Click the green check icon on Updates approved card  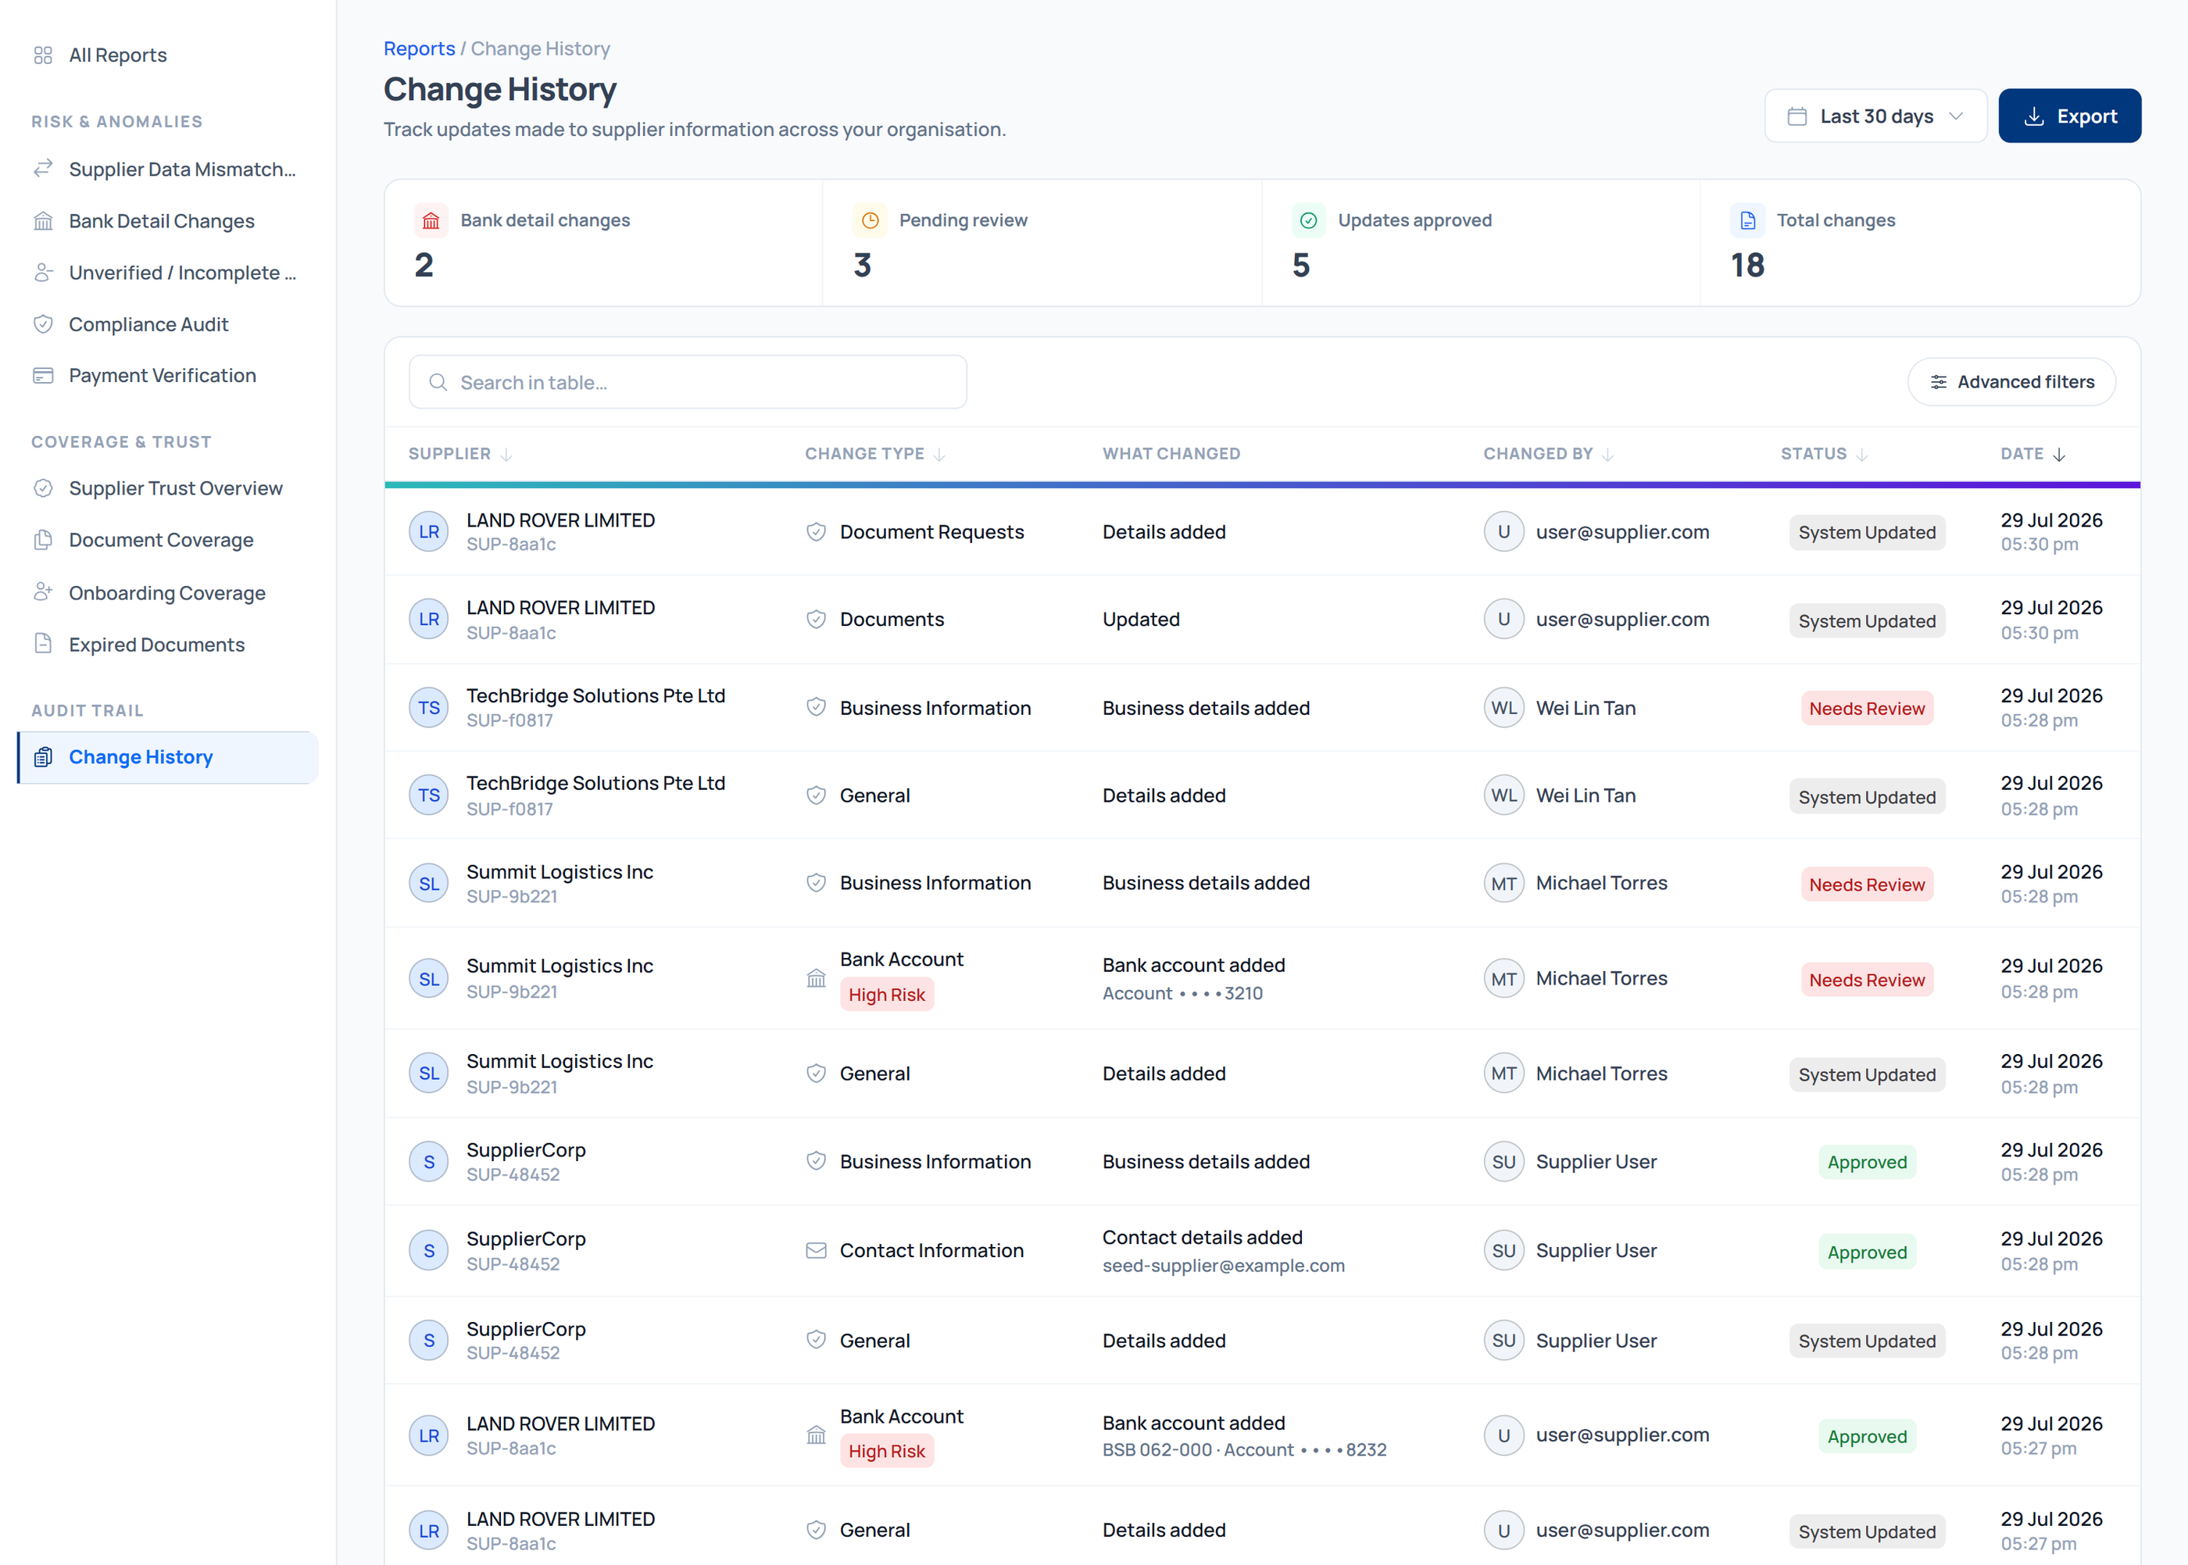pyautogui.click(x=1308, y=220)
